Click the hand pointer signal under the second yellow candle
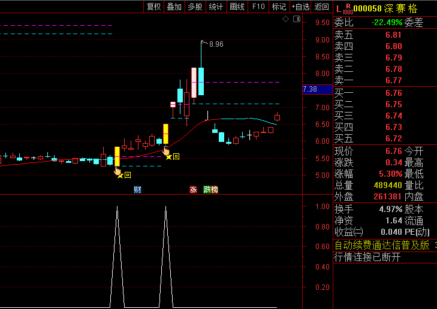 pos(166,150)
